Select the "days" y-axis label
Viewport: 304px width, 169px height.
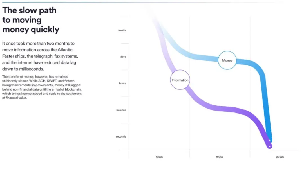pyautogui.click(x=123, y=57)
